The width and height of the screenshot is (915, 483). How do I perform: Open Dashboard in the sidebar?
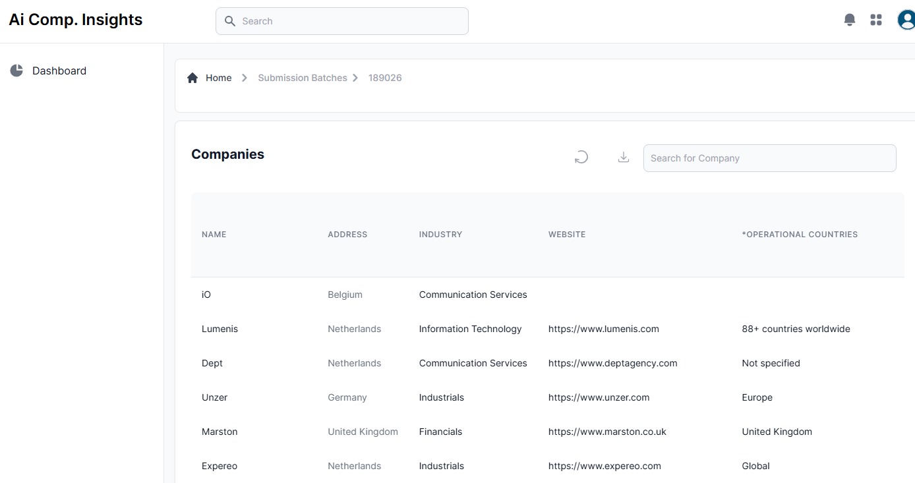pyautogui.click(x=59, y=71)
